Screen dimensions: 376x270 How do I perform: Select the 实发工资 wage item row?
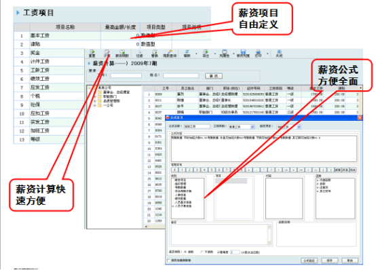pyautogui.click(x=49, y=122)
